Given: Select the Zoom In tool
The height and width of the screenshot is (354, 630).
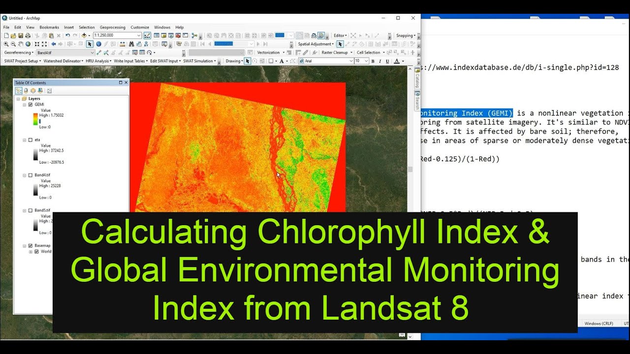Looking at the screenshot, I should [x=6, y=44].
